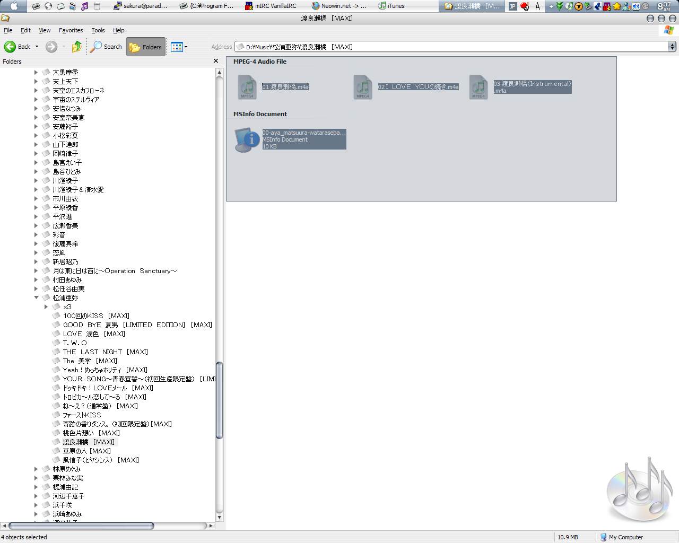Open Search with the magnifier button
Image resolution: width=679 pixels, height=543 pixels.
pyautogui.click(x=106, y=47)
